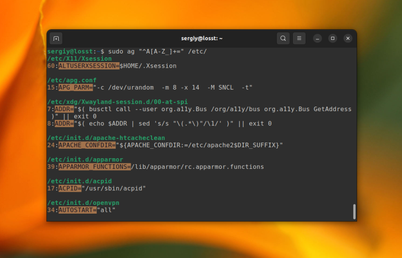Maximize the terminal window
402x258 pixels.
click(x=333, y=38)
